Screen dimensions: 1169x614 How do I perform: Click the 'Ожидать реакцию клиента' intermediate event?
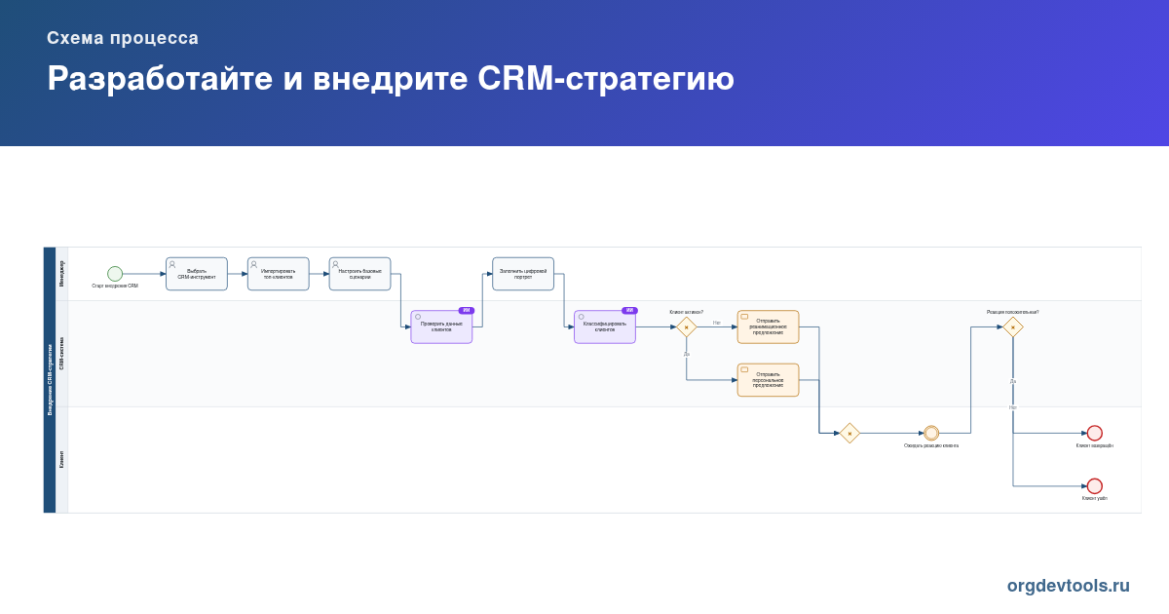pyautogui.click(x=931, y=433)
